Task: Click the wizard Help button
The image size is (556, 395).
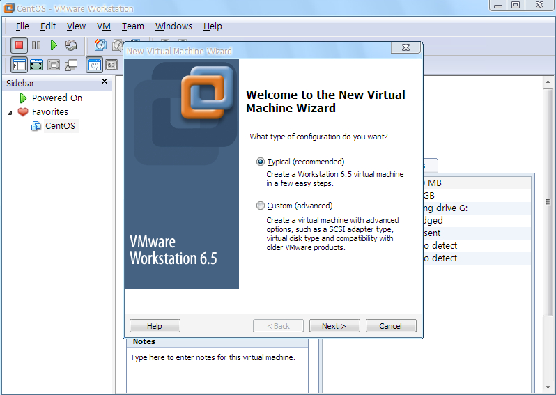Action: coord(155,326)
